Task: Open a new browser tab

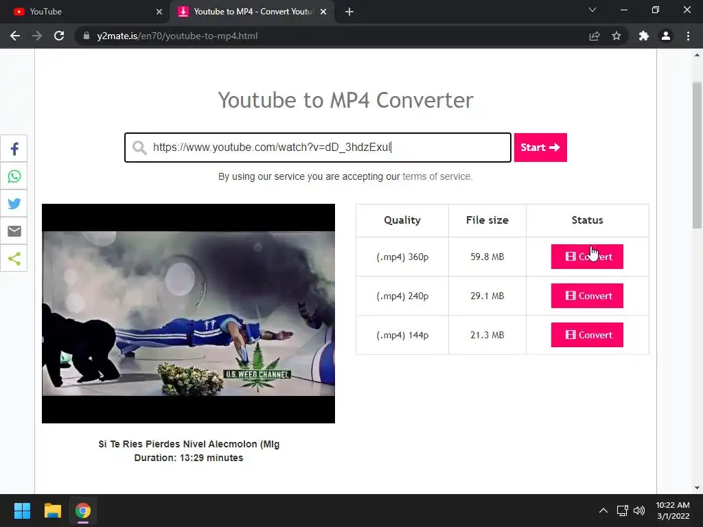Action: pyautogui.click(x=349, y=12)
